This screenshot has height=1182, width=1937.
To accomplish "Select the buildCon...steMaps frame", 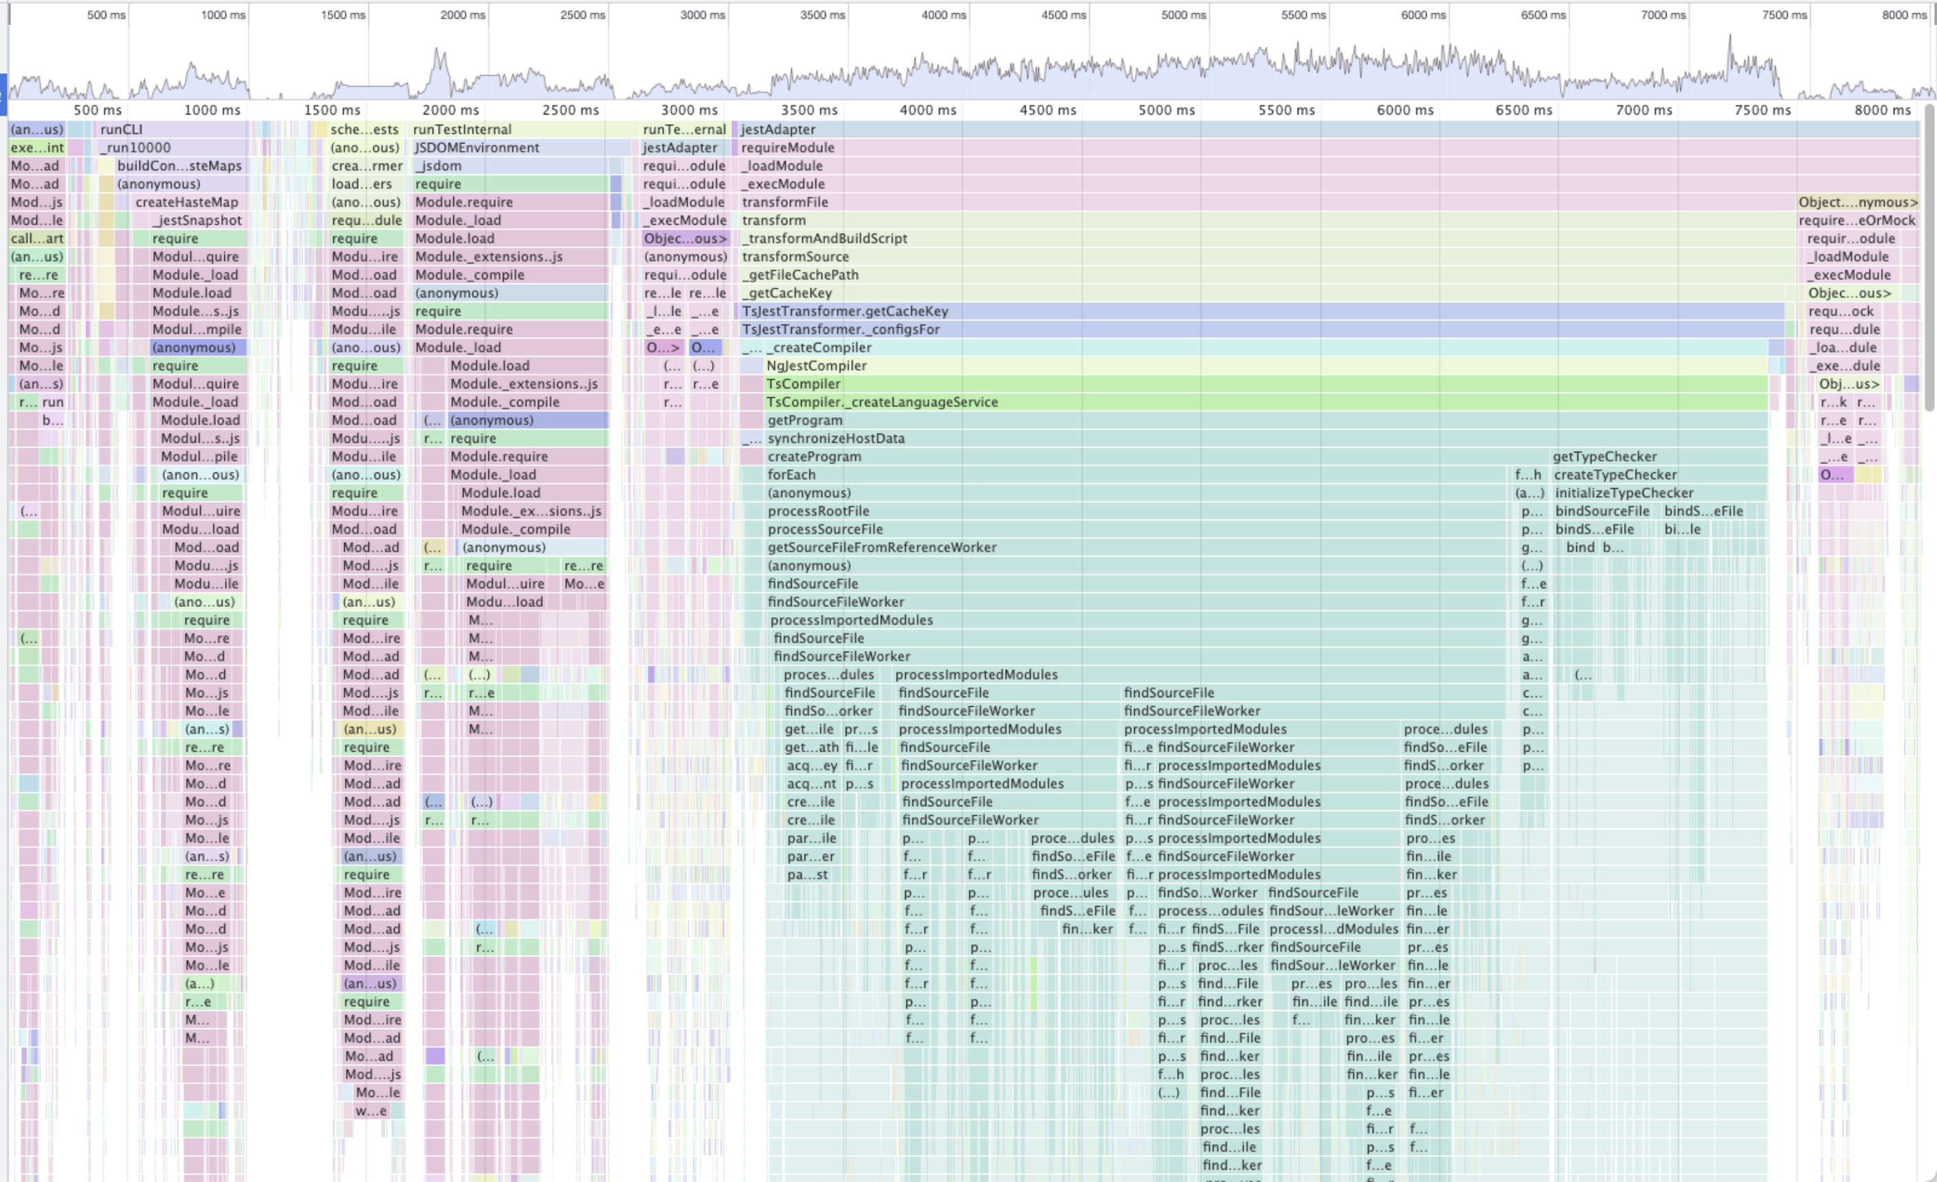I will [x=181, y=166].
